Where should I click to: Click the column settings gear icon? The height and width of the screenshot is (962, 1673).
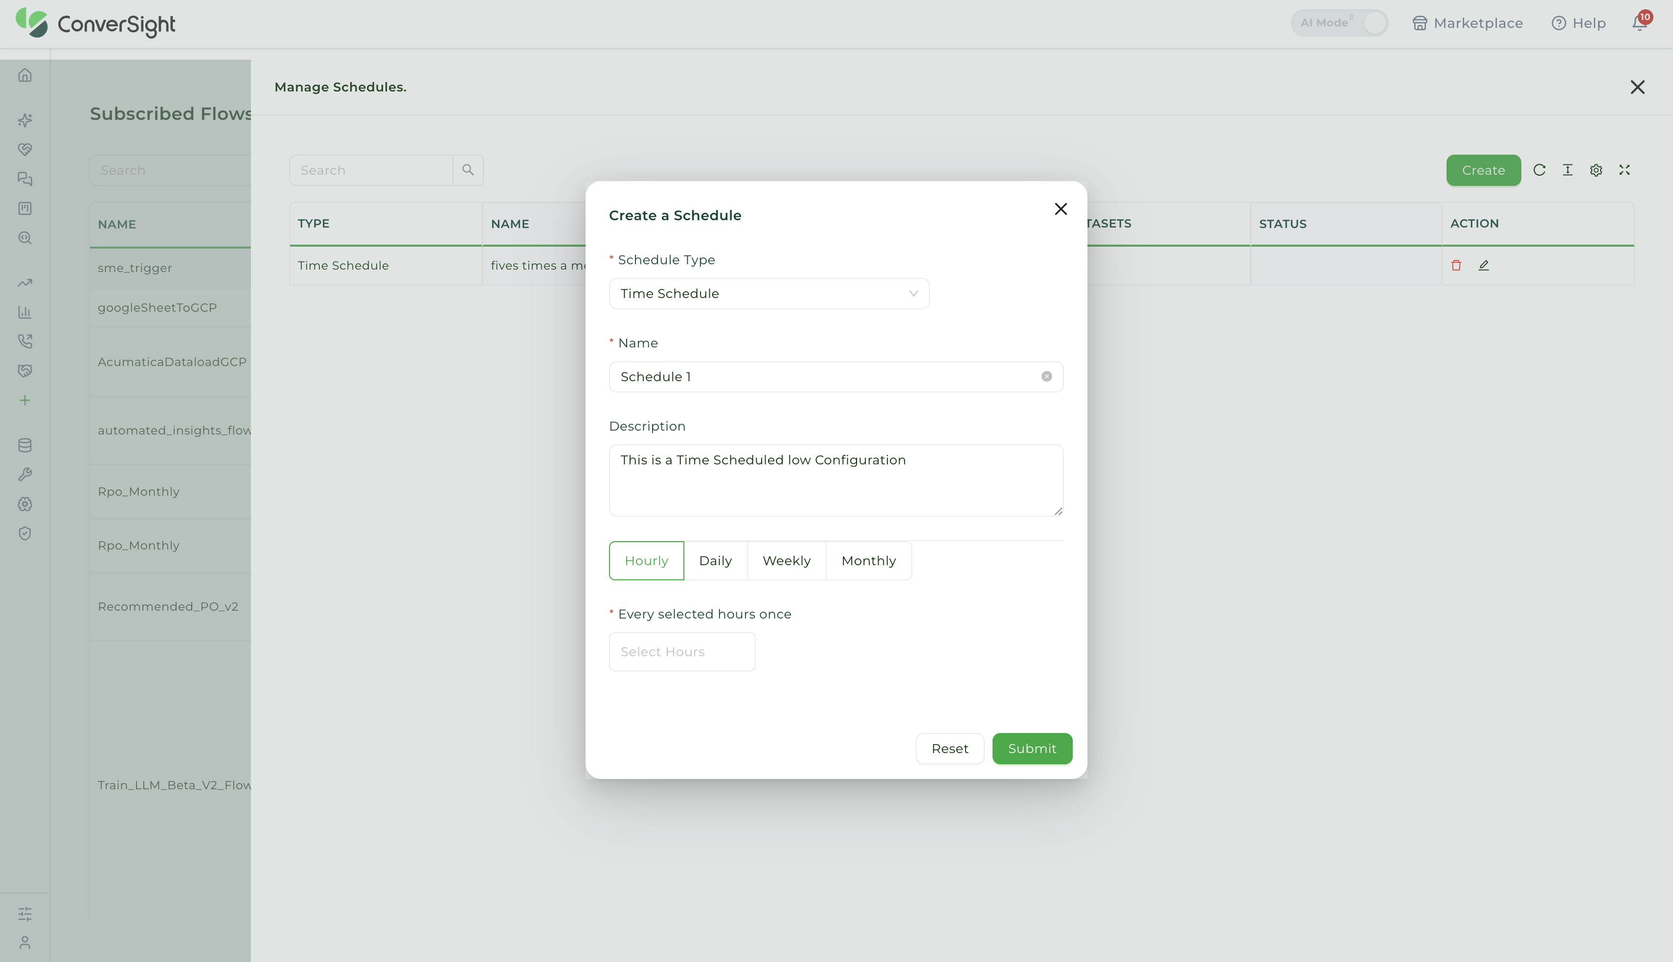click(x=1596, y=170)
